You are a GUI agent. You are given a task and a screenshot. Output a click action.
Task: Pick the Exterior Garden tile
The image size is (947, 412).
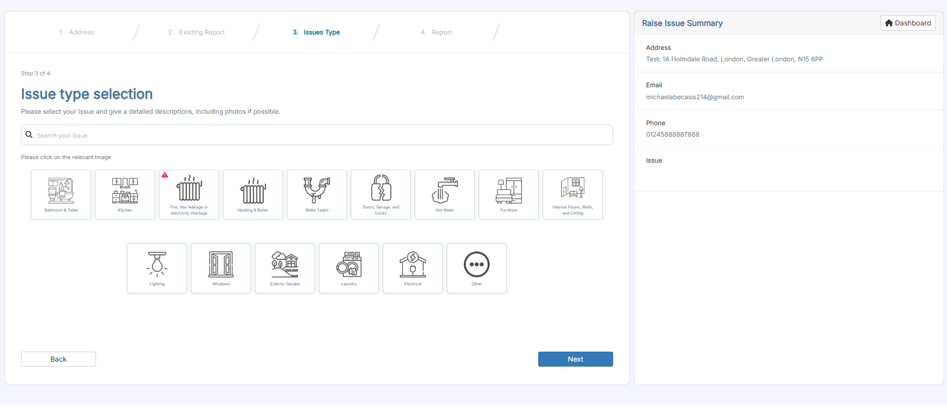coord(285,268)
